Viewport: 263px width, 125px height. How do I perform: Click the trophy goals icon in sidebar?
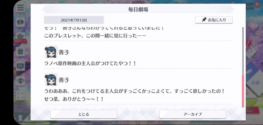click(x=20, y=81)
